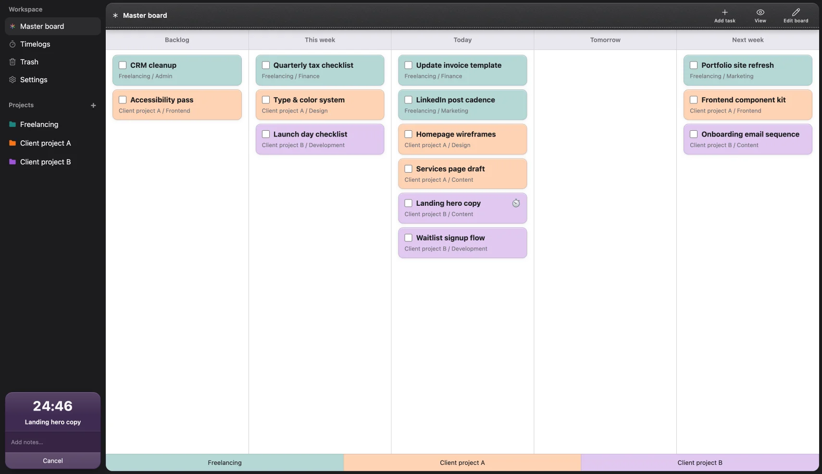This screenshot has height=474, width=822.
Task: Check the LinkedIn post cadence checkbox
Action: tap(409, 100)
